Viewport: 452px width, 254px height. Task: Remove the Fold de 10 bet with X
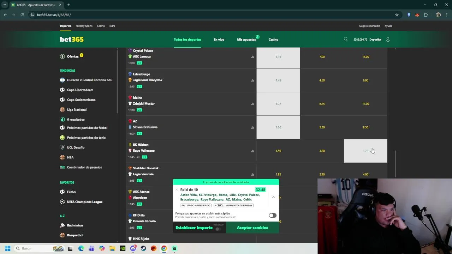click(177, 190)
